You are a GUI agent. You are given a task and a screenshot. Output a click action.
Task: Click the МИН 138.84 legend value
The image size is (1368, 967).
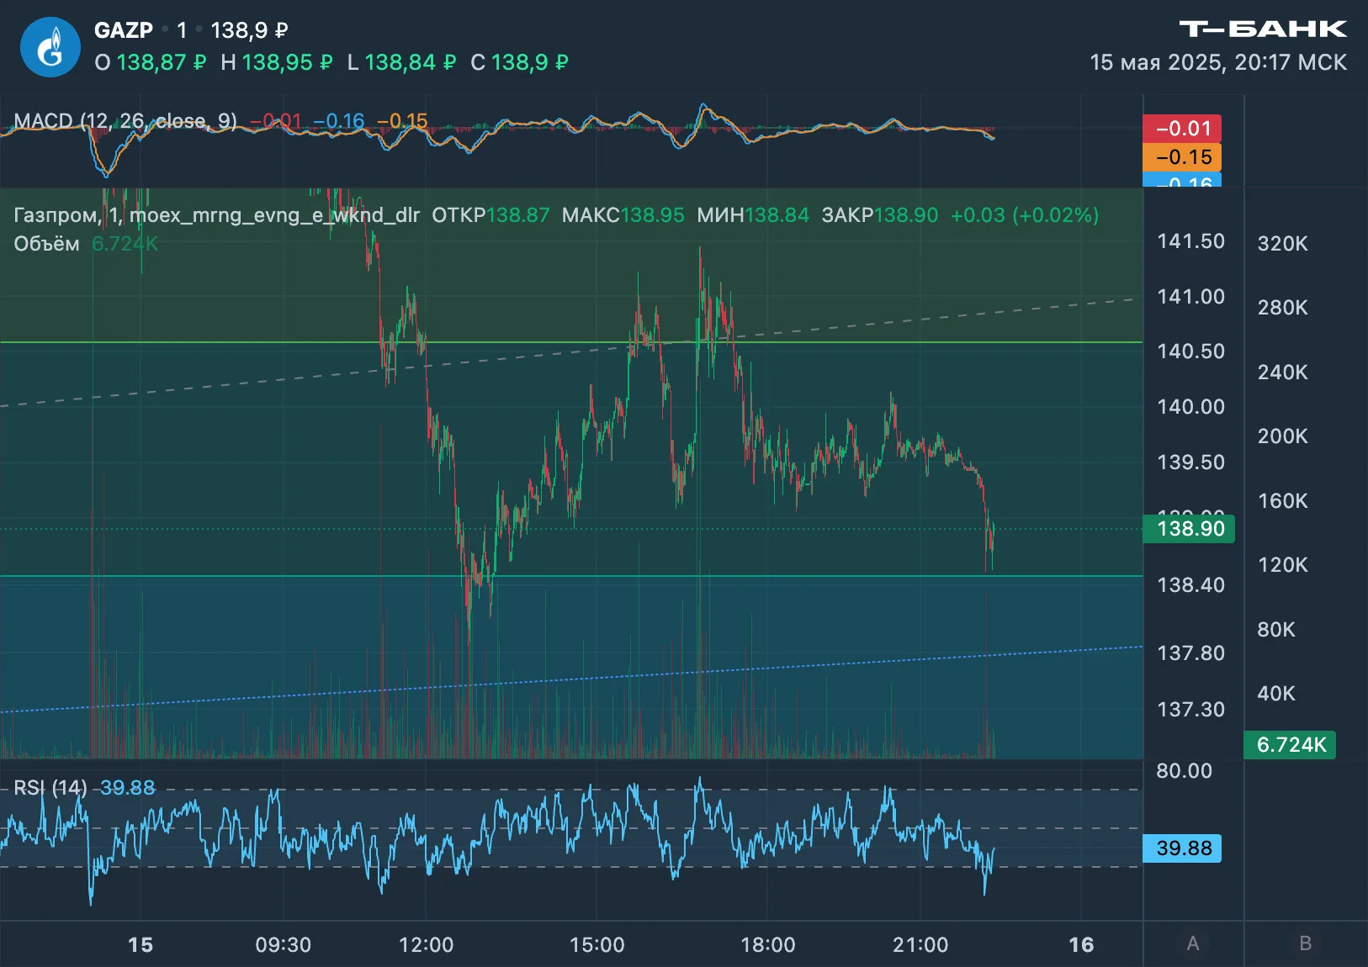[753, 215]
